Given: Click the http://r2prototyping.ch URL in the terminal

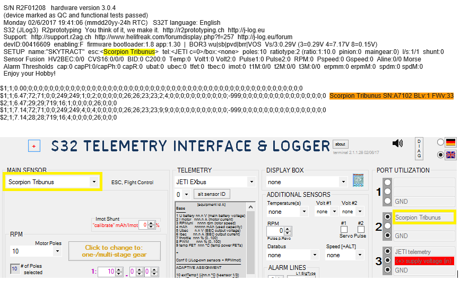Looking at the screenshot, I should [x=193, y=30].
